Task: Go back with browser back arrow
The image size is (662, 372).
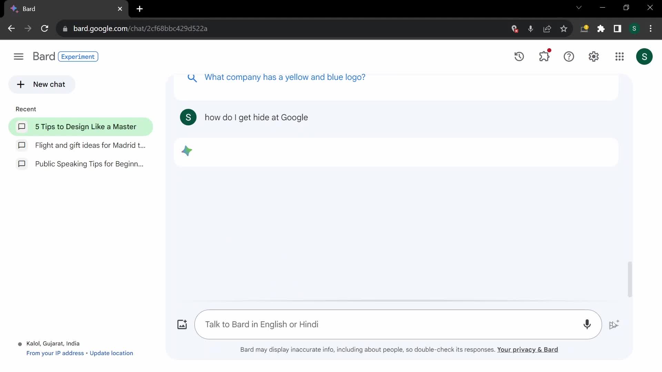Action: click(x=11, y=29)
